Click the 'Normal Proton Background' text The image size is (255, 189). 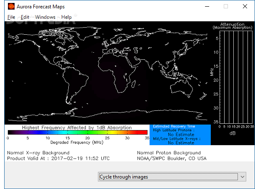[x=169, y=153]
